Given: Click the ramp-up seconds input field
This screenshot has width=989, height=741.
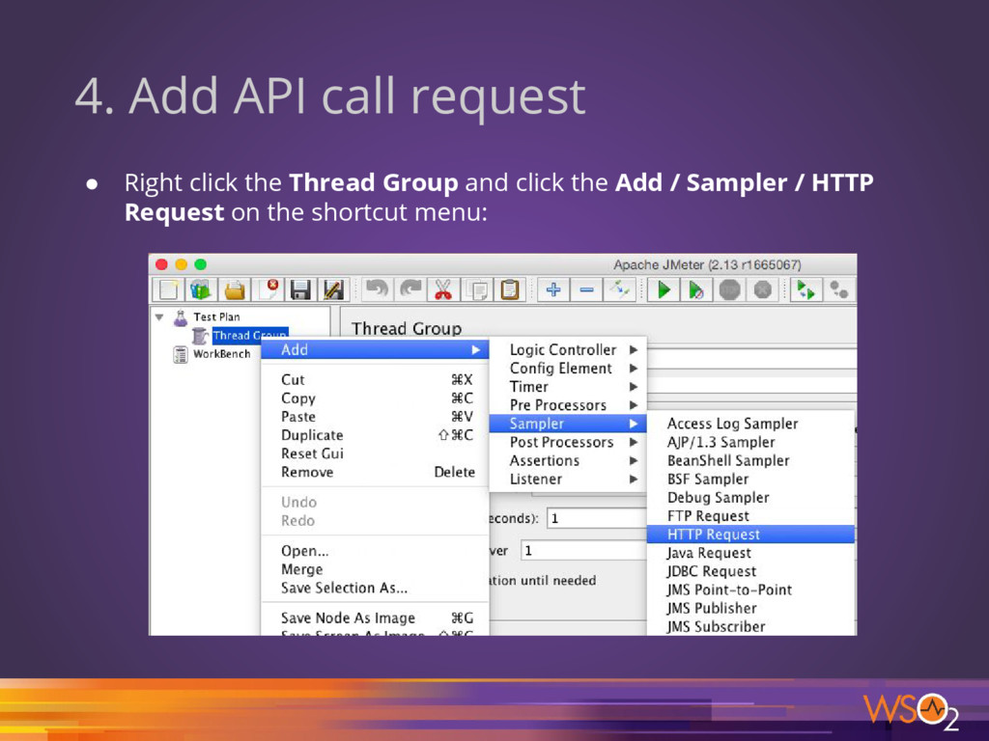Looking at the screenshot, I should [597, 518].
